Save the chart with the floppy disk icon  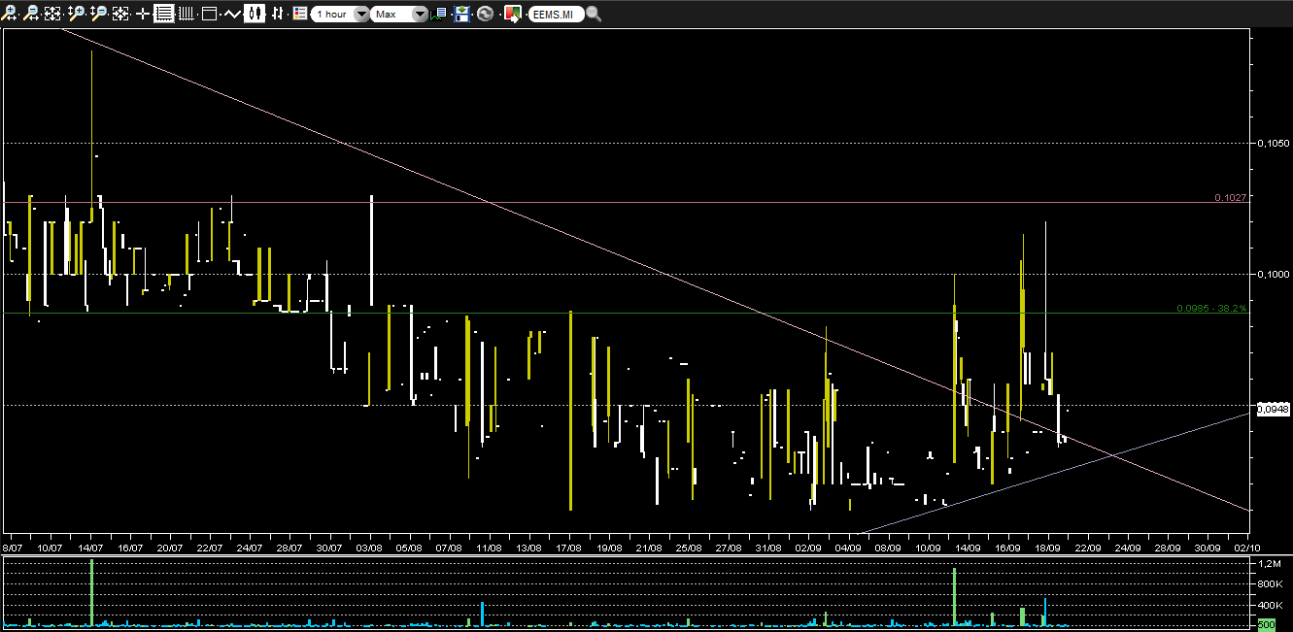pyautogui.click(x=462, y=14)
